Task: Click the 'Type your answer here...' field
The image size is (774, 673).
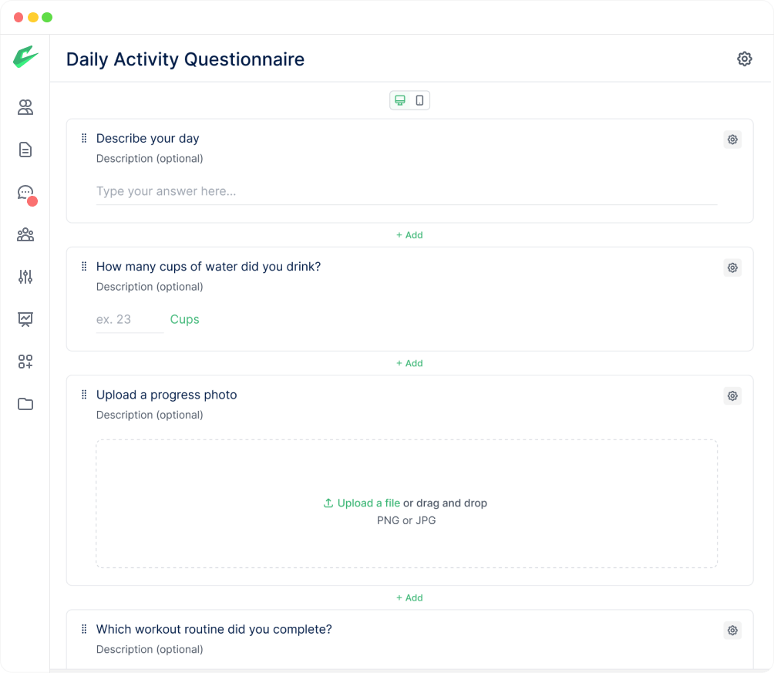Action: [x=406, y=191]
